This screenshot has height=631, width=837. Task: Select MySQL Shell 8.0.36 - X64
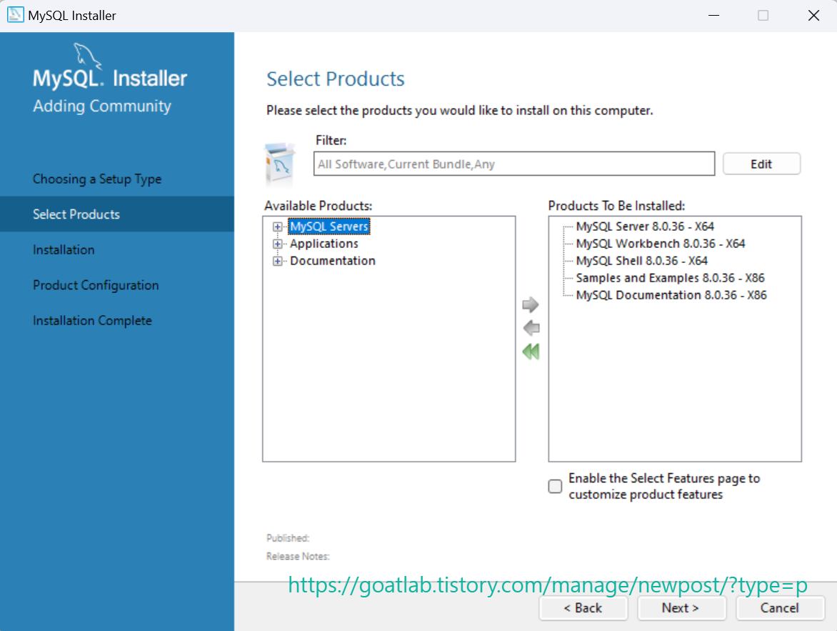click(x=641, y=261)
